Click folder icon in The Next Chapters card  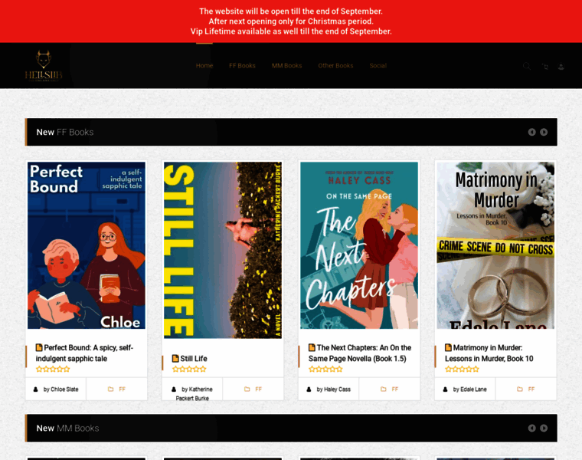tap(384, 389)
